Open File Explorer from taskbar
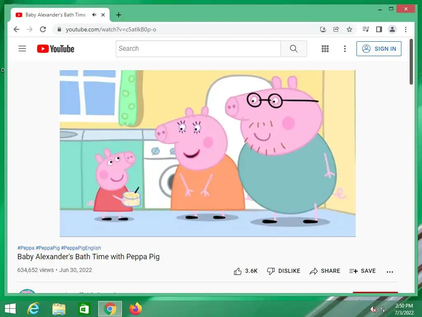Viewport: 422px width, 317px height. pyautogui.click(x=59, y=309)
